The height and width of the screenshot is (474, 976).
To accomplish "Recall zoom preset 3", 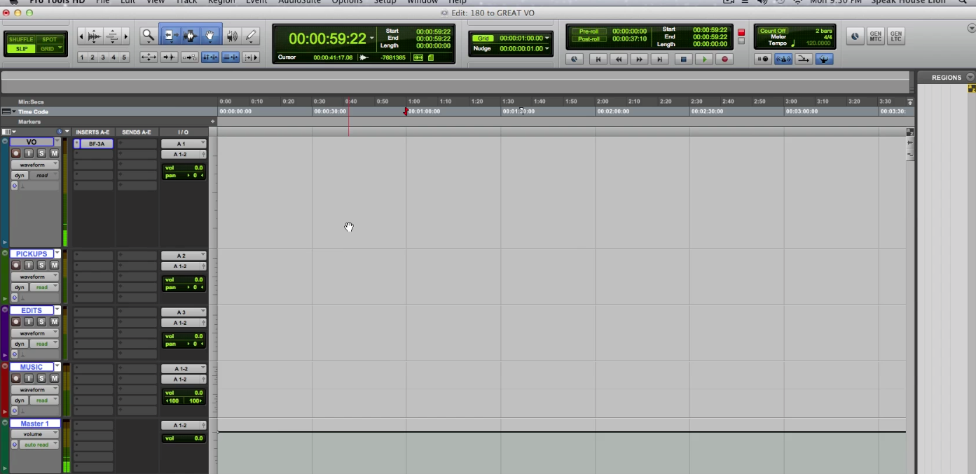I will pos(103,57).
